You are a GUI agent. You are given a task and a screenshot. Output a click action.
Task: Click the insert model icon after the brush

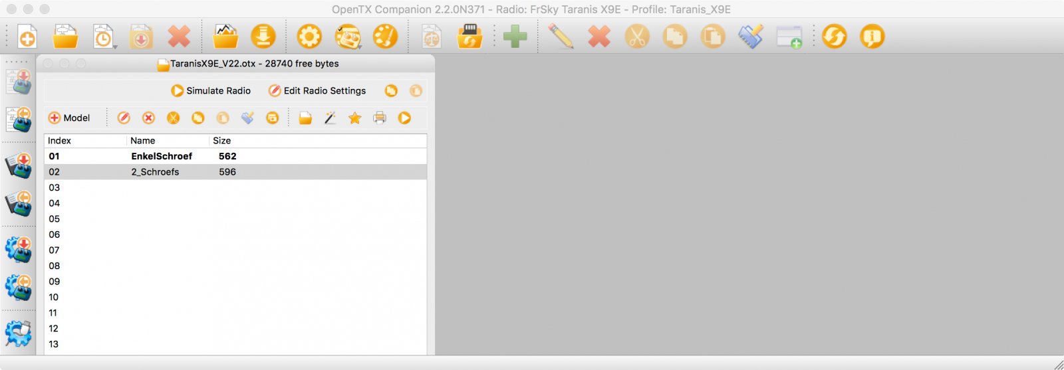(x=272, y=118)
